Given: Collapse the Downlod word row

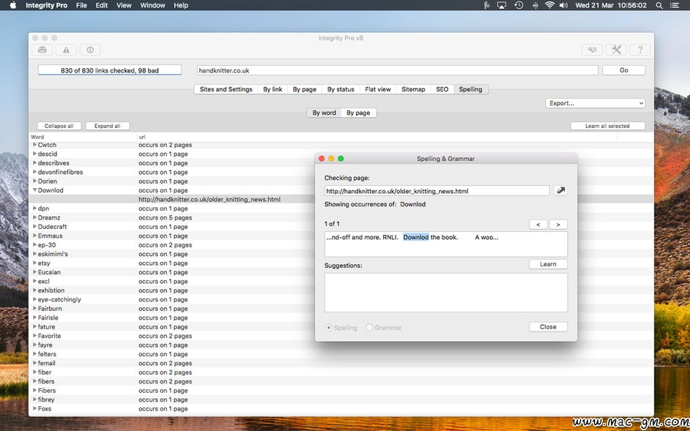Looking at the screenshot, I should (x=34, y=190).
